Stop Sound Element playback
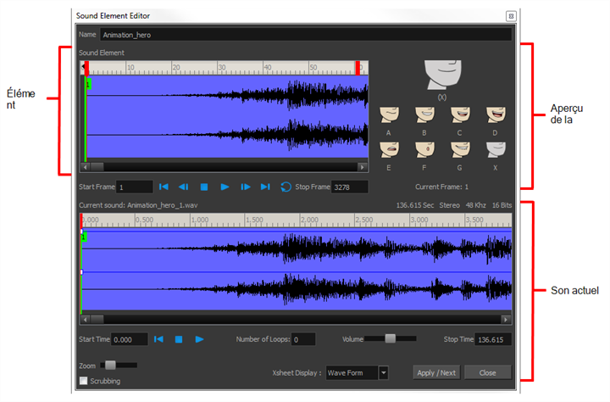The width and height of the screenshot is (610, 402). [204, 187]
